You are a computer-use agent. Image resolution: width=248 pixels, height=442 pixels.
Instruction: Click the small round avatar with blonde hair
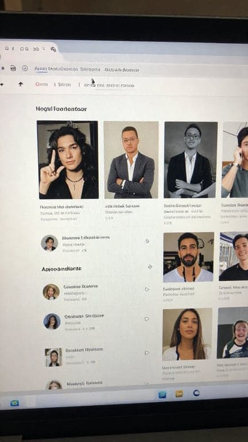point(51,292)
